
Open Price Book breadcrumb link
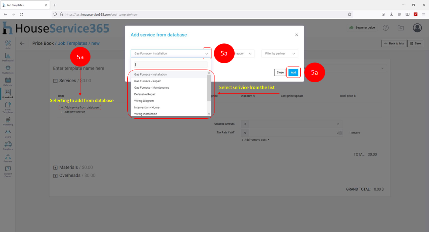(43, 43)
